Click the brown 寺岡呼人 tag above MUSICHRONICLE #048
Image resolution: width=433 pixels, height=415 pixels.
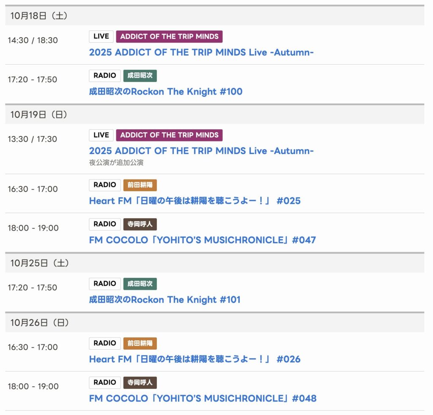(140, 382)
